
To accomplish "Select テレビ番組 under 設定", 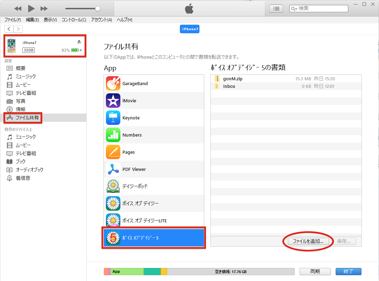I will pos(25,93).
